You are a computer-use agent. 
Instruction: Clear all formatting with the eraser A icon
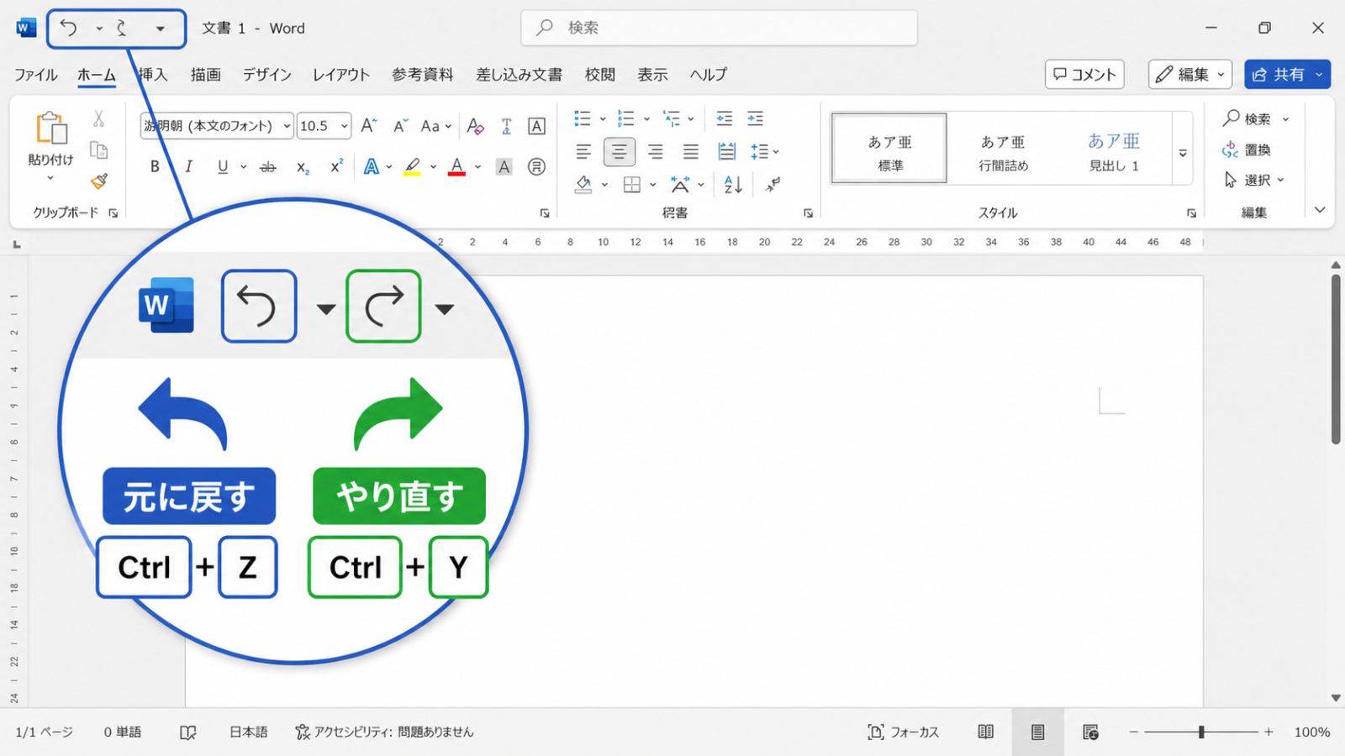pos(476,126)
